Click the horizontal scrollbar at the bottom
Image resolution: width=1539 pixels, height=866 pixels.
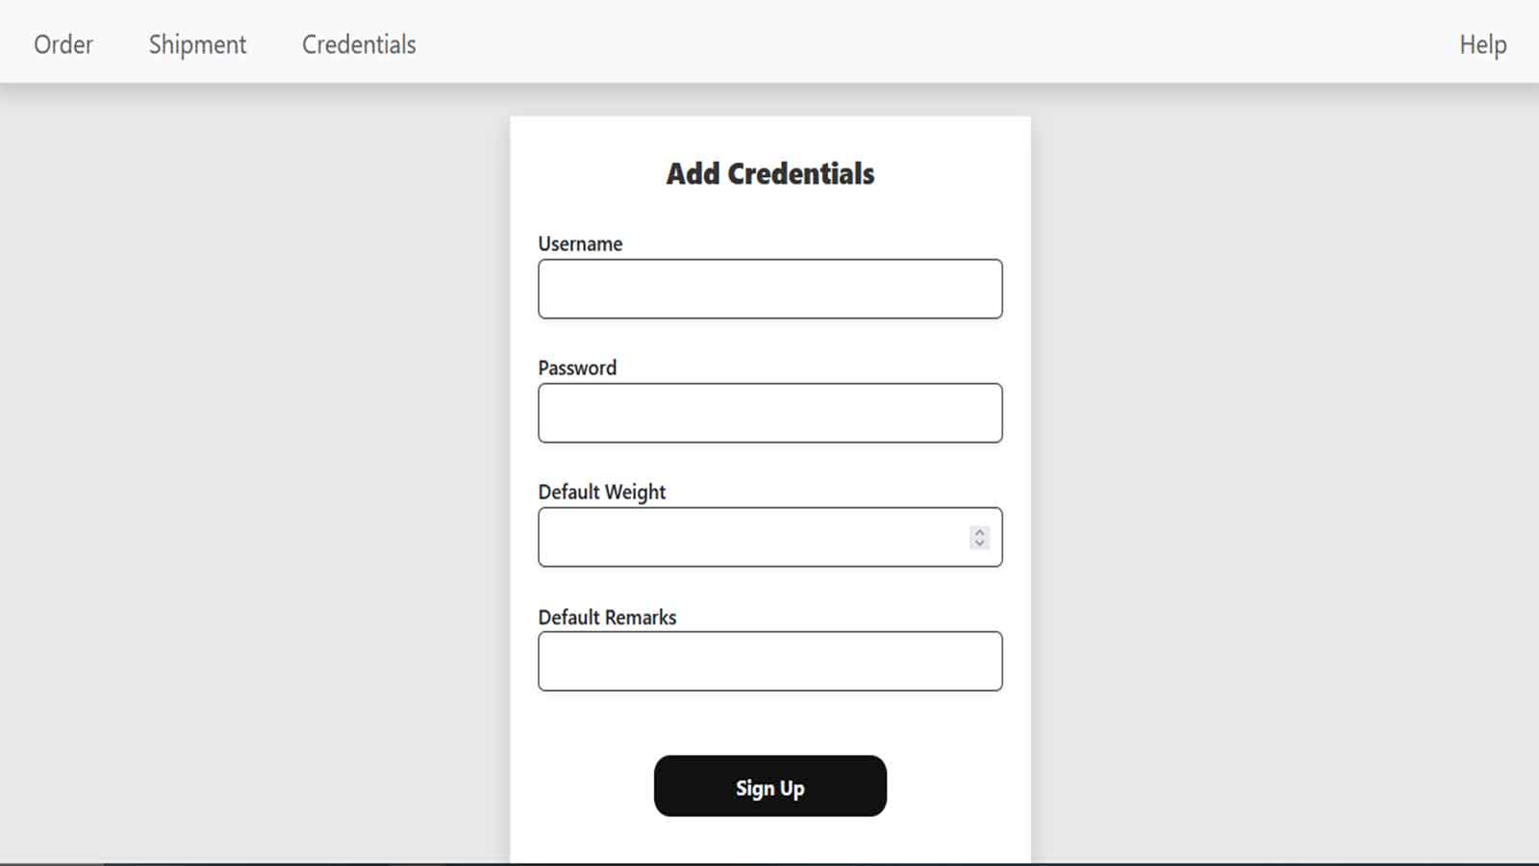pos(769,859)
